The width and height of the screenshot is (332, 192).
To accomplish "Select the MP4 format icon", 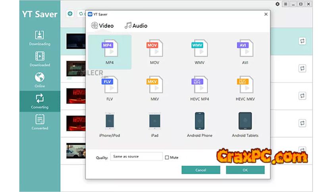I will (x=110, y=49).
